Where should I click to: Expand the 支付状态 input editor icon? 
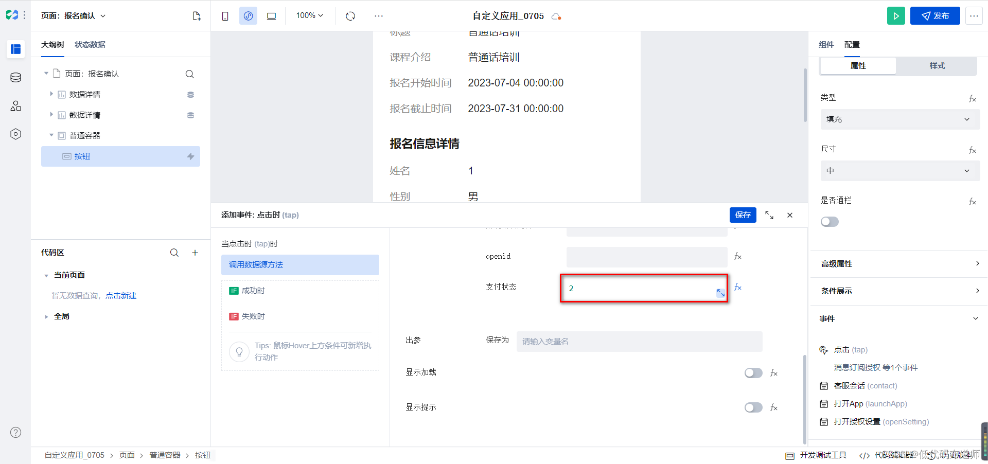click(720, 293)
